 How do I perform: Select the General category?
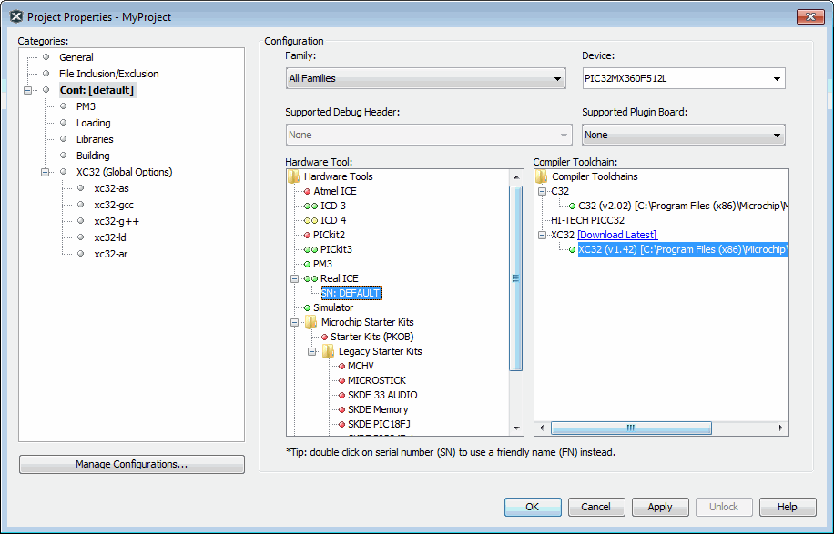coord(76,57)
